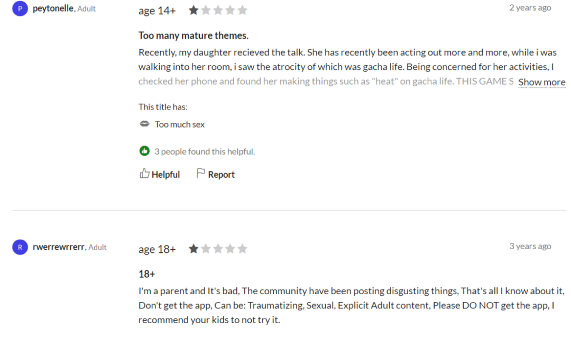Click the thumbs-up Helpful icon

pyautogui.click(x=144, y=174)
